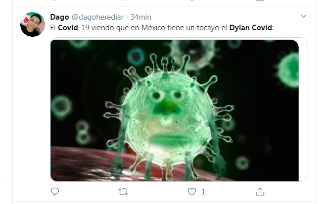The width and height of the screenshot is (320, 204).
Task: Click the like count showing 1
Action: (x=203, y=191)
